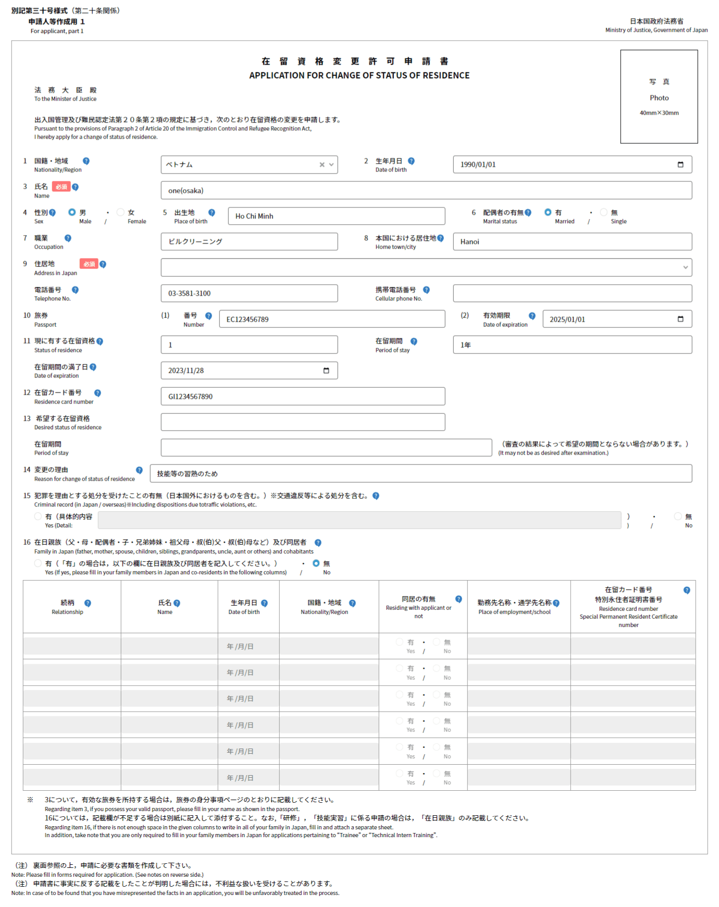Expand the Nationality/Region dropdown arrow

331,165
